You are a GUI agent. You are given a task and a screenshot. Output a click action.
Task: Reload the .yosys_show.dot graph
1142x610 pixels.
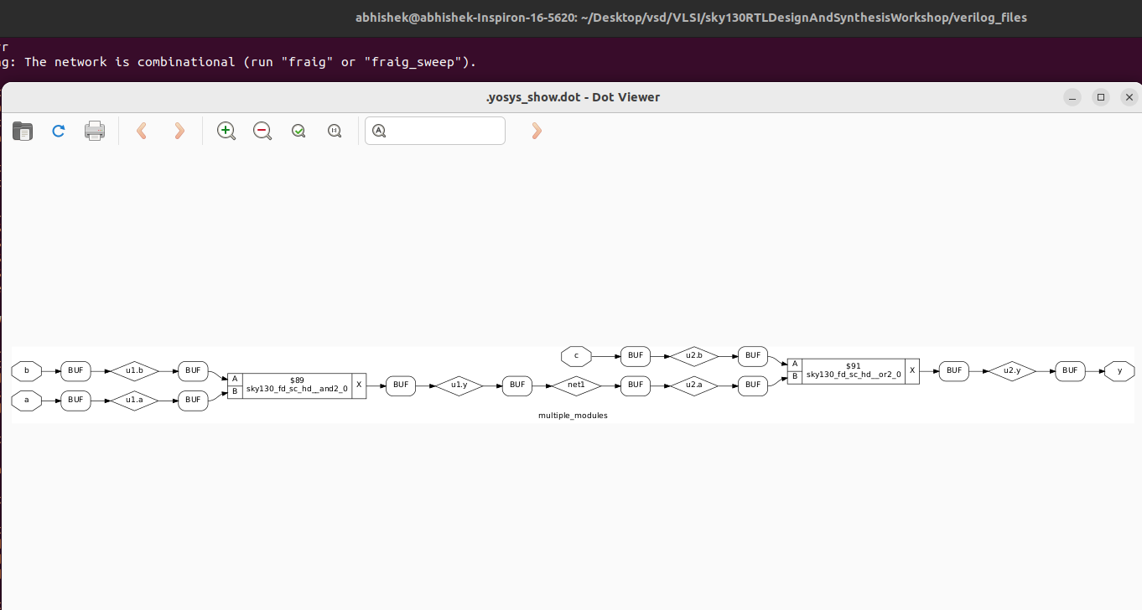click(58, 131)
